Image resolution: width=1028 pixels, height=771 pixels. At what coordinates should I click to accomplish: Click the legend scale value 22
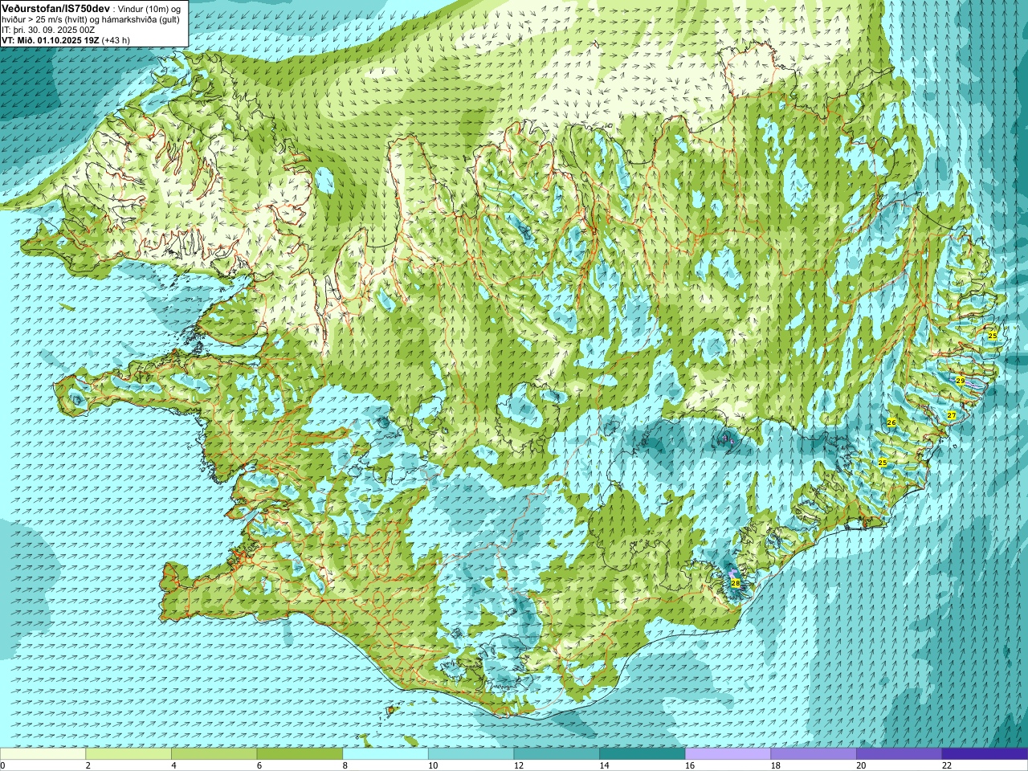(947, 765)
